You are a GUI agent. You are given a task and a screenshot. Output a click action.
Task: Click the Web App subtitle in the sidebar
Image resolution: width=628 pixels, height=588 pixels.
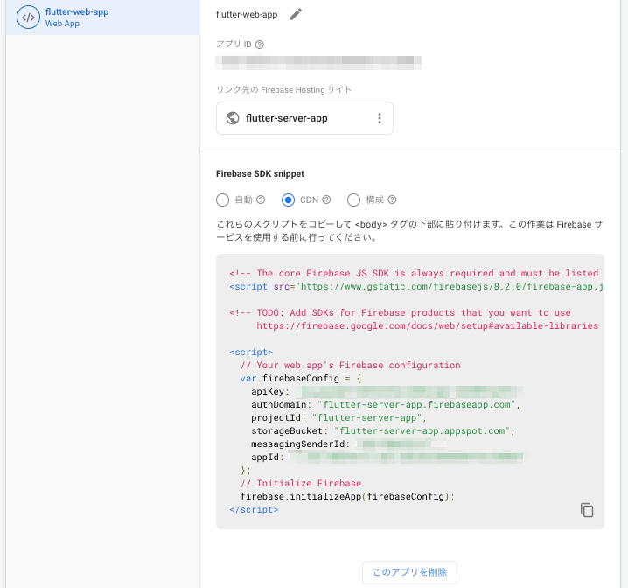(62, 24)
